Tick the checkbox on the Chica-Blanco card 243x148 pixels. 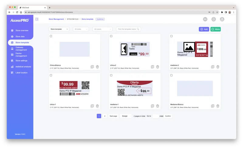tap(51, 36)
